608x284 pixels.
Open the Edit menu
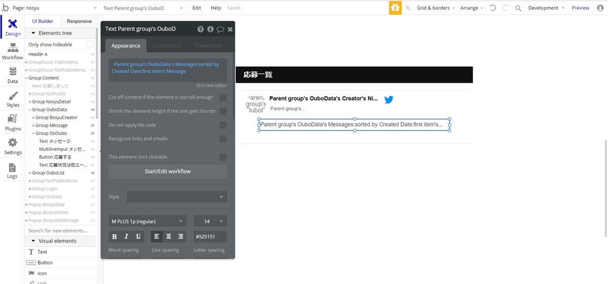pos(197,8)
